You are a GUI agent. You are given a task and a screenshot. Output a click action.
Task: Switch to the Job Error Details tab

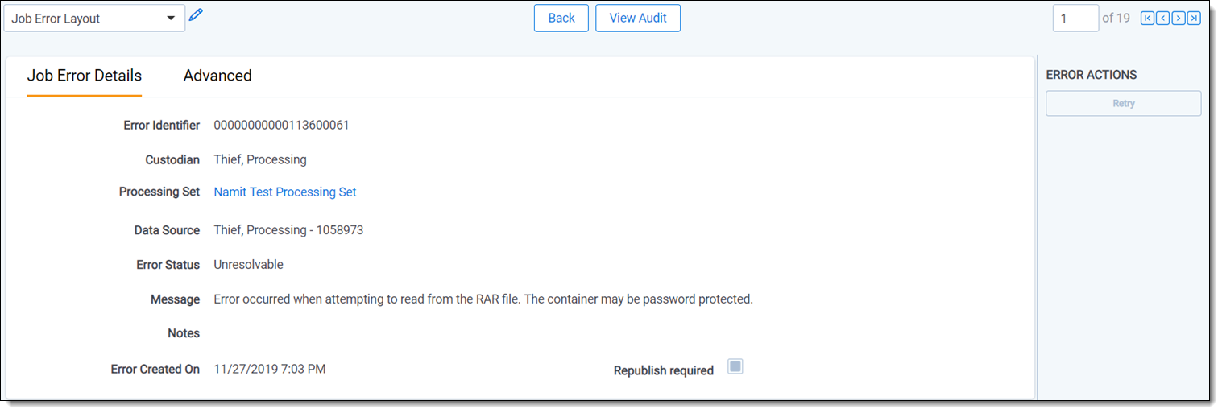(x=85, y=76)
